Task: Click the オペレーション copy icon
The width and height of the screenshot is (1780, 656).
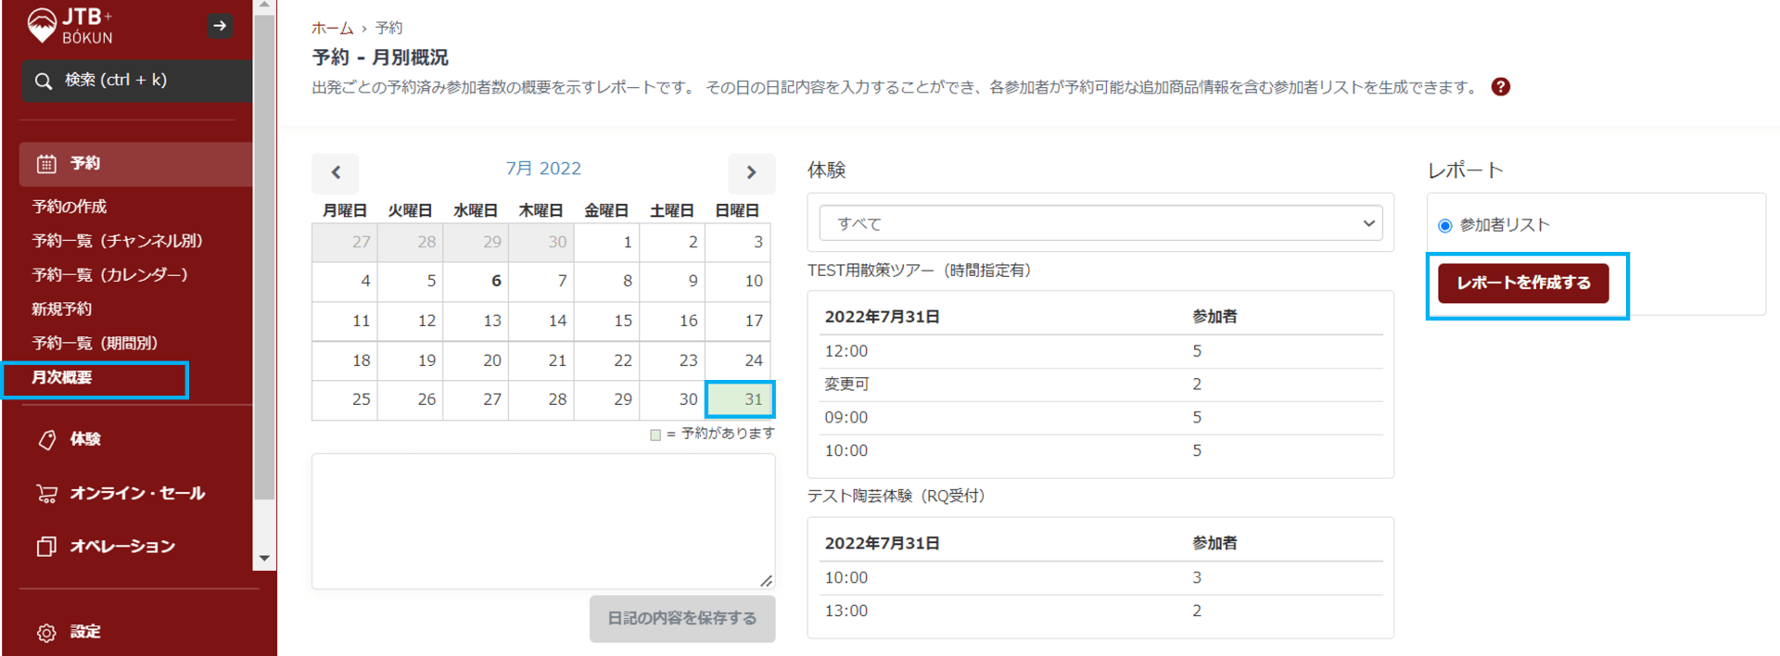Action: coord(46,546)
